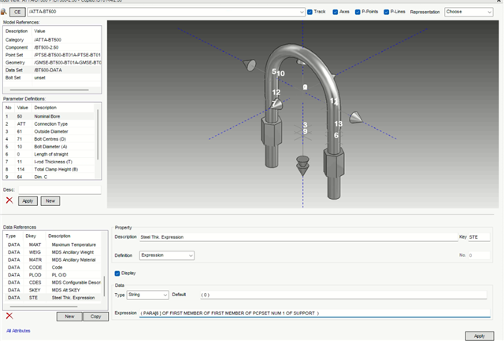Click P-point label 6 in 3D view
This screenshot has width=504, height=341.
[x=336, y=135]
